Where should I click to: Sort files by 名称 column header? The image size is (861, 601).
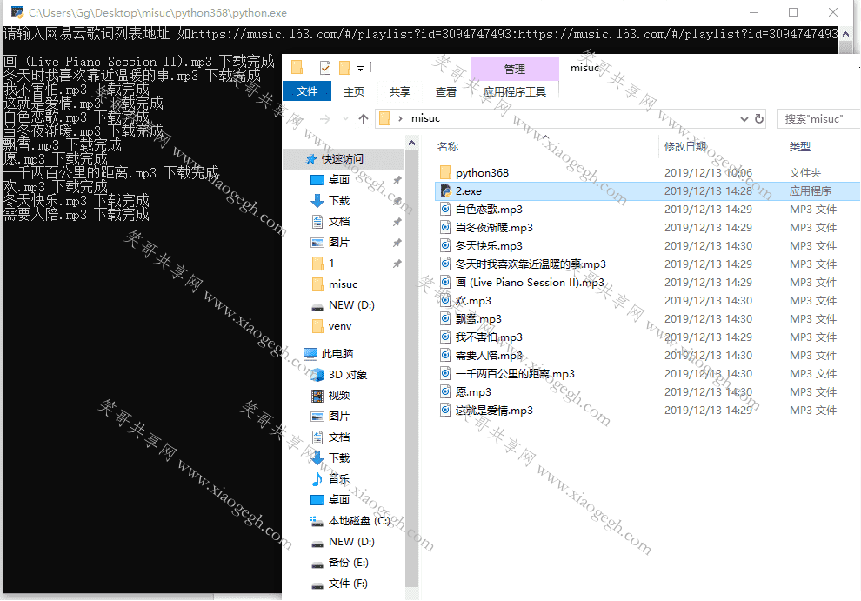tap(448, 147)
